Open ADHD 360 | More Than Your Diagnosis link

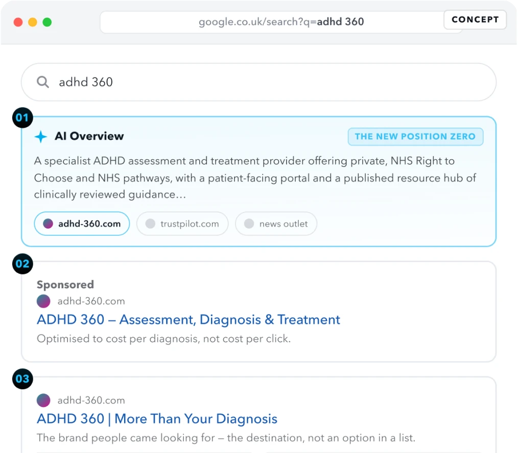tap(157, 419)
